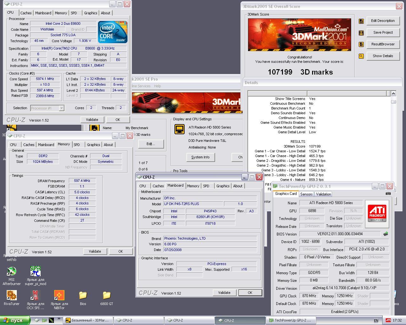This screenshot has width=406, height=325.
Task: Click the Command Rate 2T value
Action: click(x=82, y=220)
